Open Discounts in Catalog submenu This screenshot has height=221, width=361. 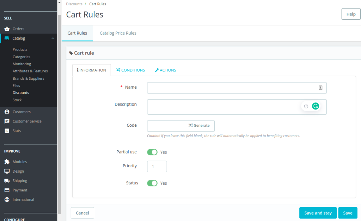(x=21, y=92)
